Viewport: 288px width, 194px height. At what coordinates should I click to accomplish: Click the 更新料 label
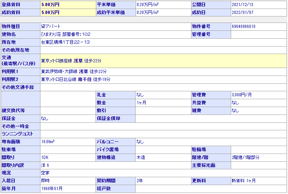[199, 181]
